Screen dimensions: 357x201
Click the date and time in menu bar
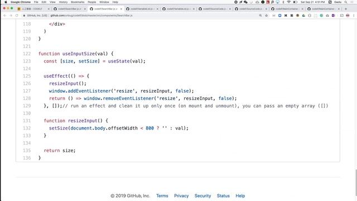pos(313,2)
